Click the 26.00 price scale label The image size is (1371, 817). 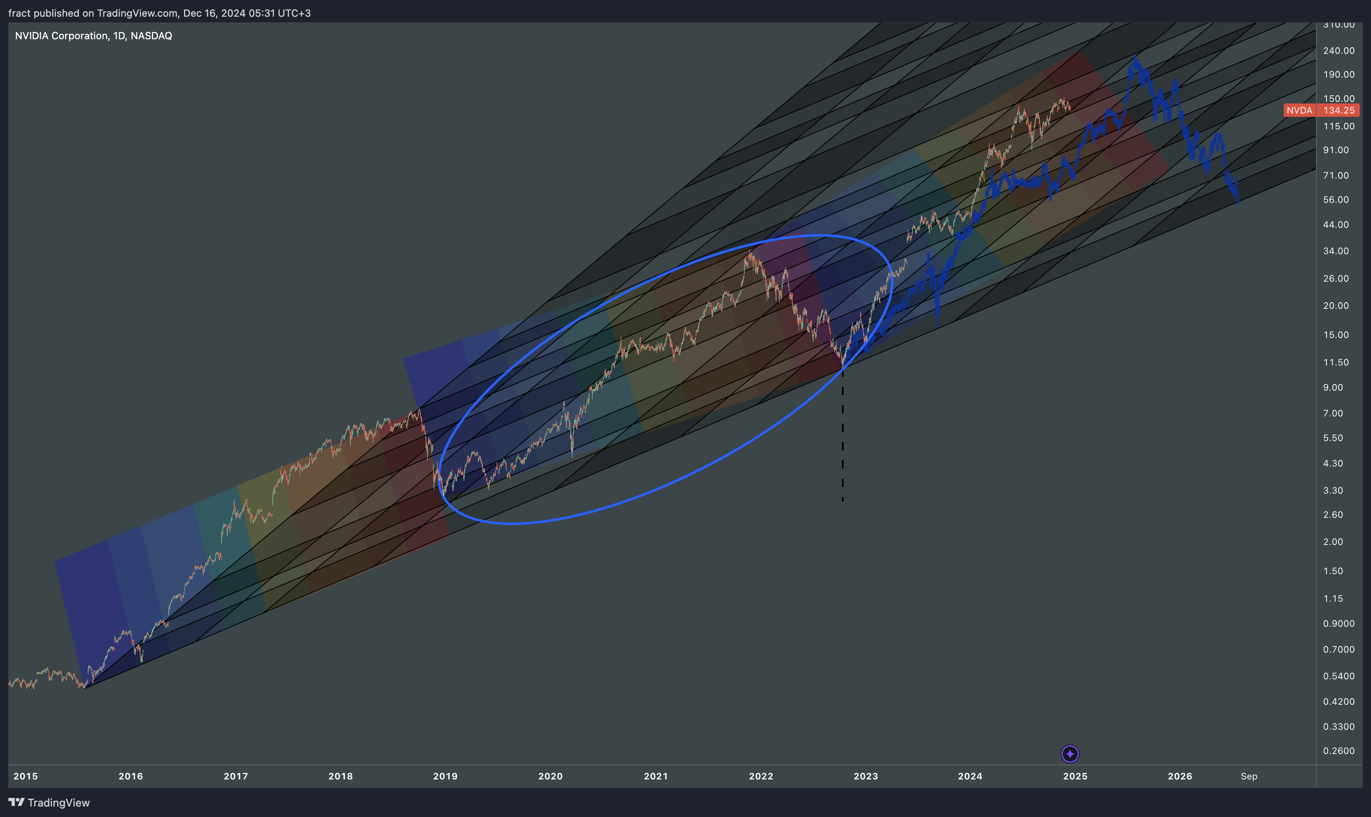[1336, 279]
